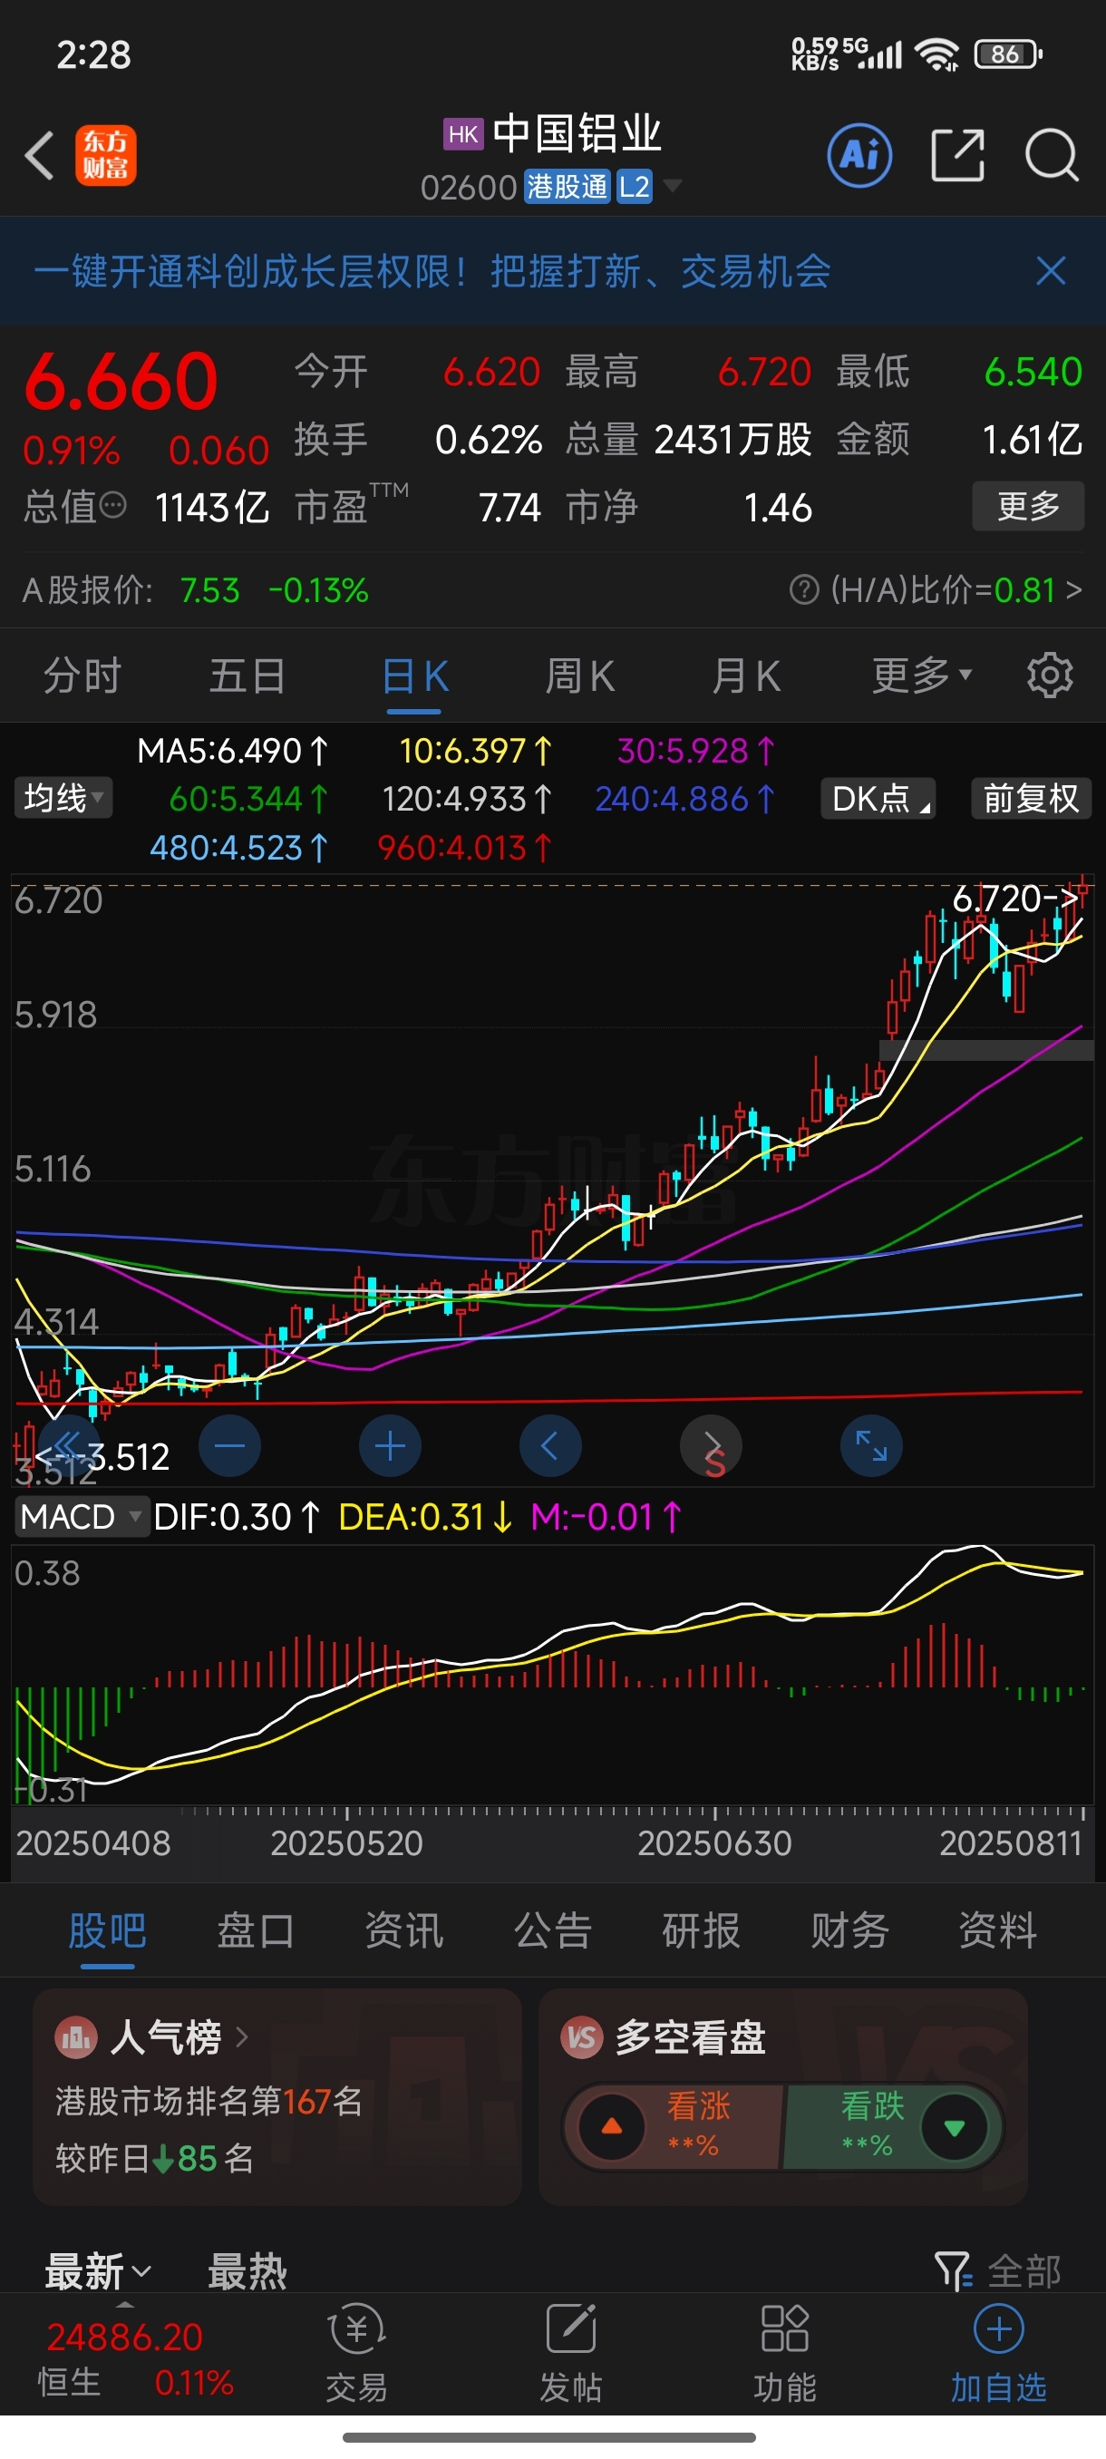Viewport: 1106px width, 2459px height.
Task: Switch to 周K chart tab
Action: coord(580,675)
